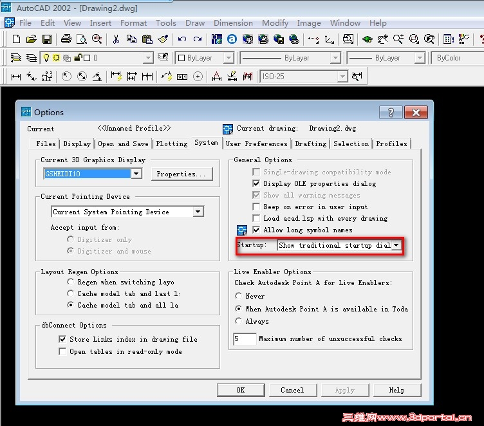
Task: Click the Save diskette icon
Action: point(47,39)
